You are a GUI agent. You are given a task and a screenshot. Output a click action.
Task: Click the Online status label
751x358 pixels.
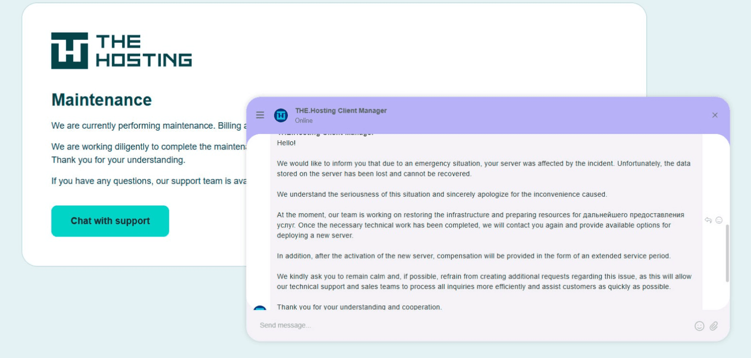click(304, 120)
